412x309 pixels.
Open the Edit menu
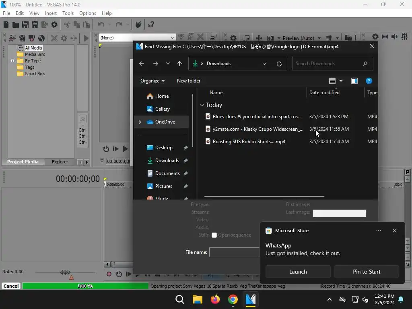pyautogui.click(x=20, y=13)
